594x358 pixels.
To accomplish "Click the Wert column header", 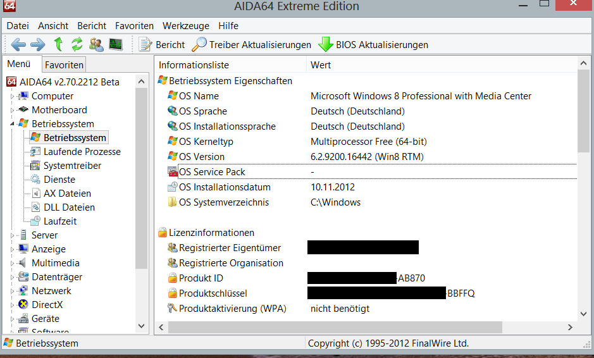I will (x=442, y=65).
